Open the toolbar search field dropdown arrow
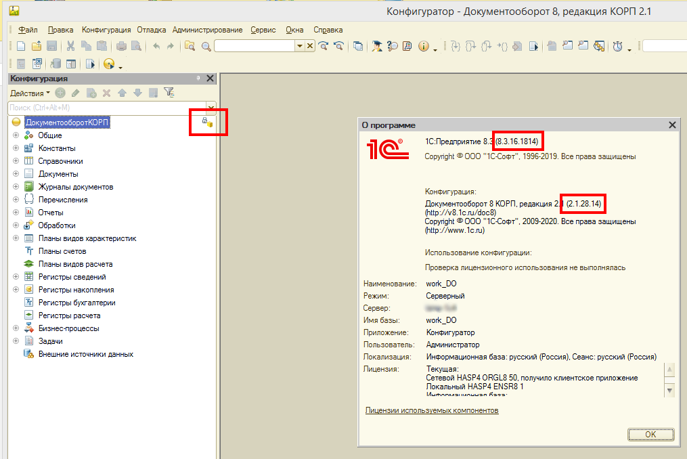The height and width of the screenshot is (459, 687). 300,46
